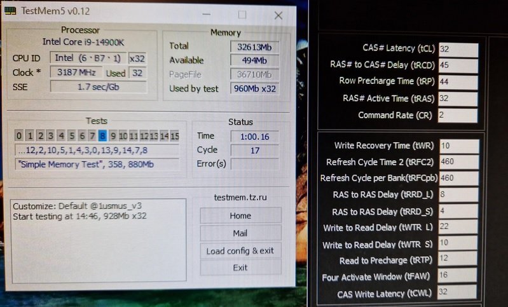The width and height of the screenshot is (508, 307).
Task: Click the Available memory value 494Mb
Action: tap(254, 60)
